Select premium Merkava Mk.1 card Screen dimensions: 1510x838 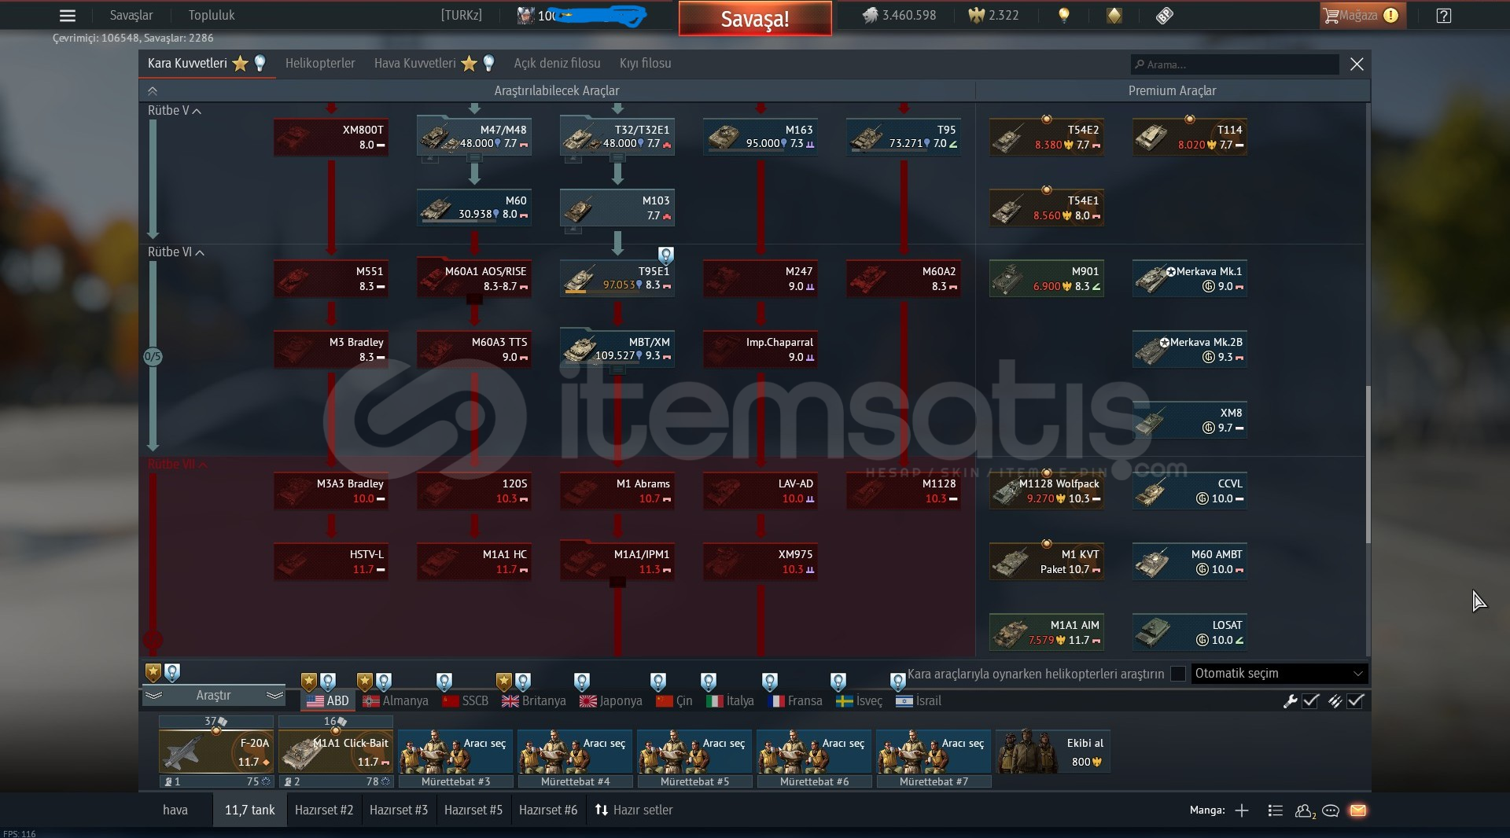tap(1190, 278)
